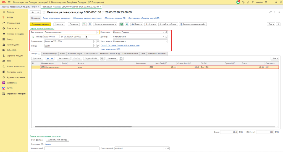Copy link to document via chain icon
Screen dimensions: 283x152
coord(270,12)
